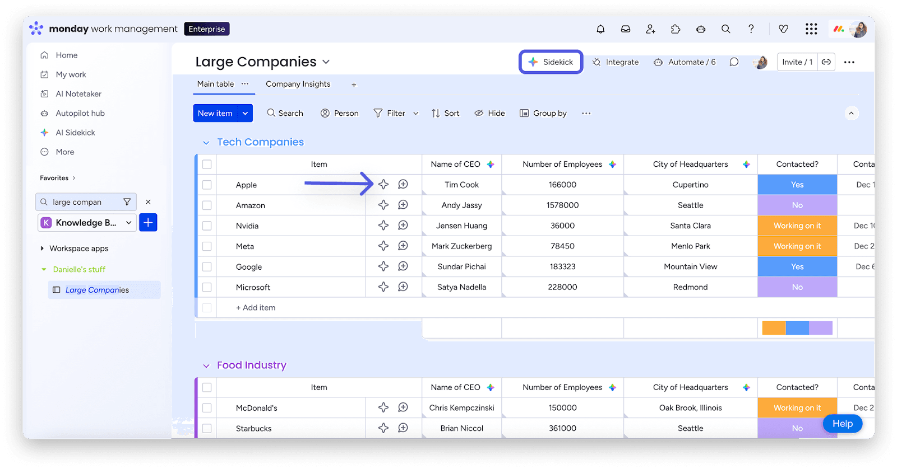The width and height of the screenshot is (897, 469).
Task: Clear the sidebar search with X
Action: 148,202
